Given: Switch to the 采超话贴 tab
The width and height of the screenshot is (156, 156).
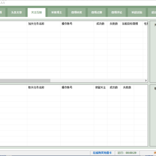Looking at the screenshot, I should (136, 13).
